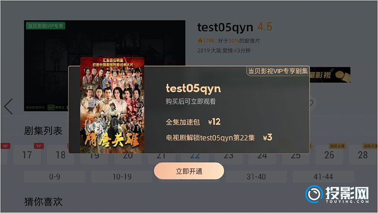Switch to the 10-19 episode range tab
The image size is (378, 213).
(122, 177)
